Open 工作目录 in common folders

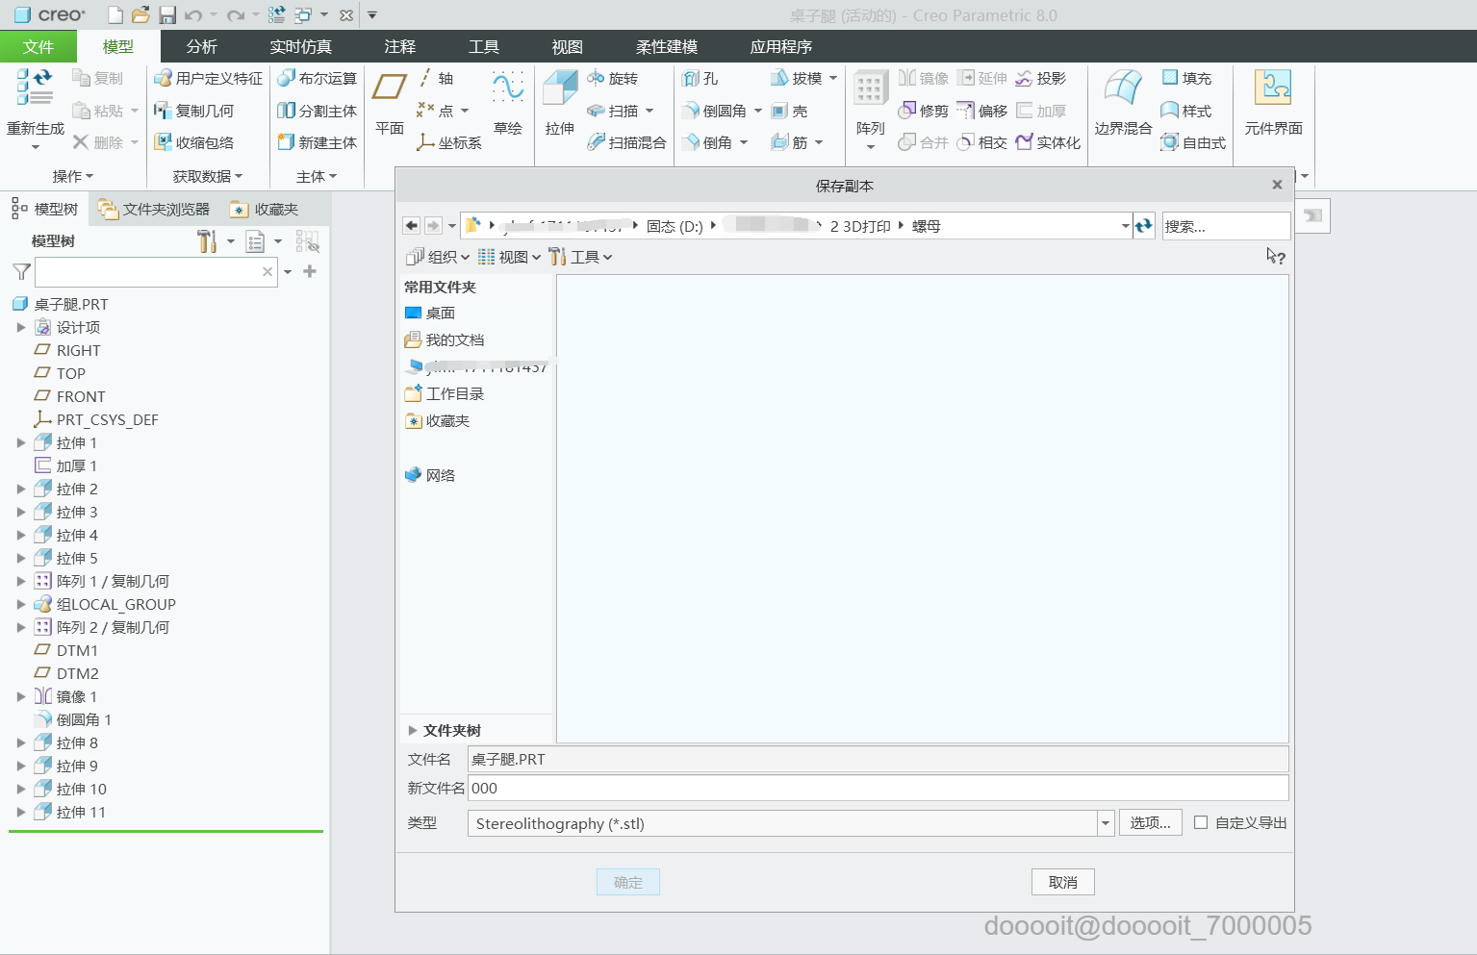tap(445, 393)
